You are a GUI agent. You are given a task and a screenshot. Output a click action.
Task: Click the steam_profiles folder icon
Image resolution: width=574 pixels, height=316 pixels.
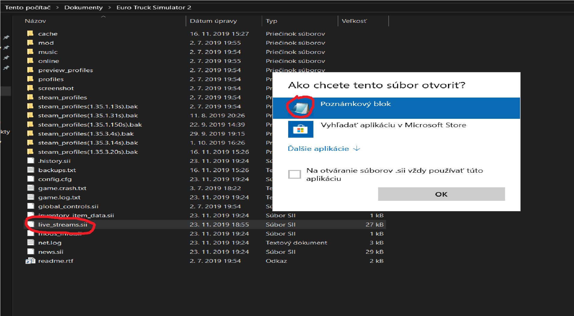coord(30,97)
